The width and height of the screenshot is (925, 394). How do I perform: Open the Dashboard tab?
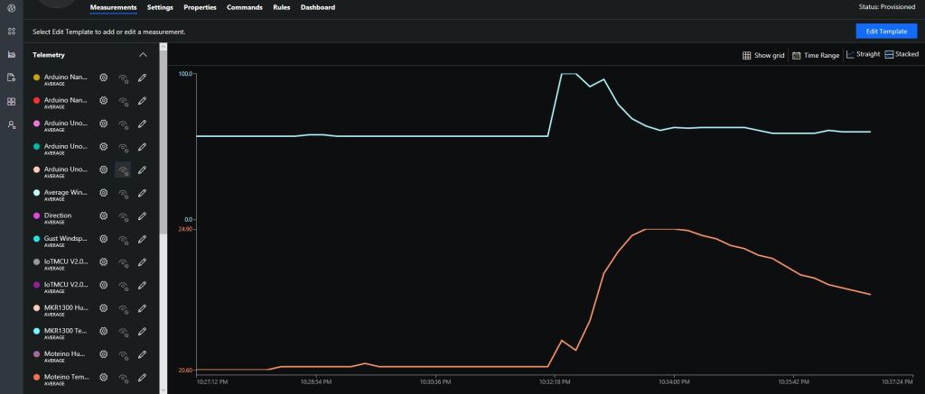click(317, 7)
